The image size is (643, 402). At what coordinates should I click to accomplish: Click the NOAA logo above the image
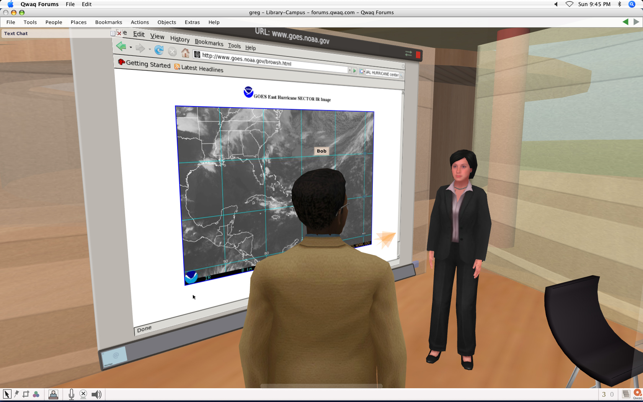[x=248, y=92]
